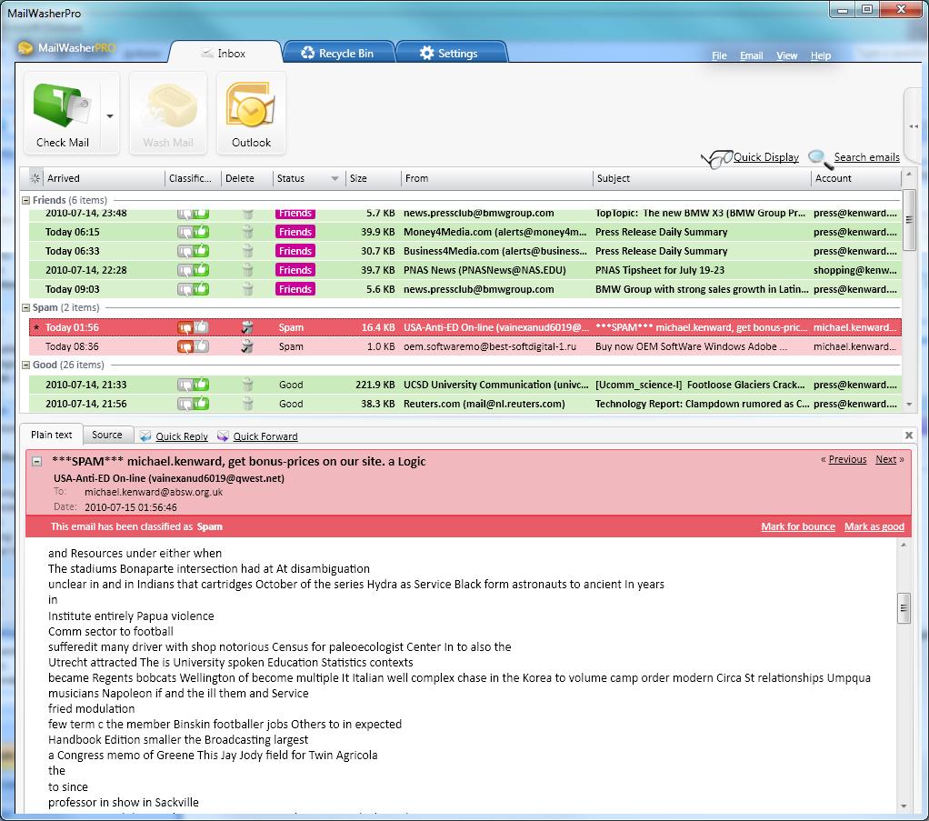Click the email list scroll-up arrow
Image resolution: width=929 pixels, height=821 pixels.
pyautogui.click(x=909, y=175)
